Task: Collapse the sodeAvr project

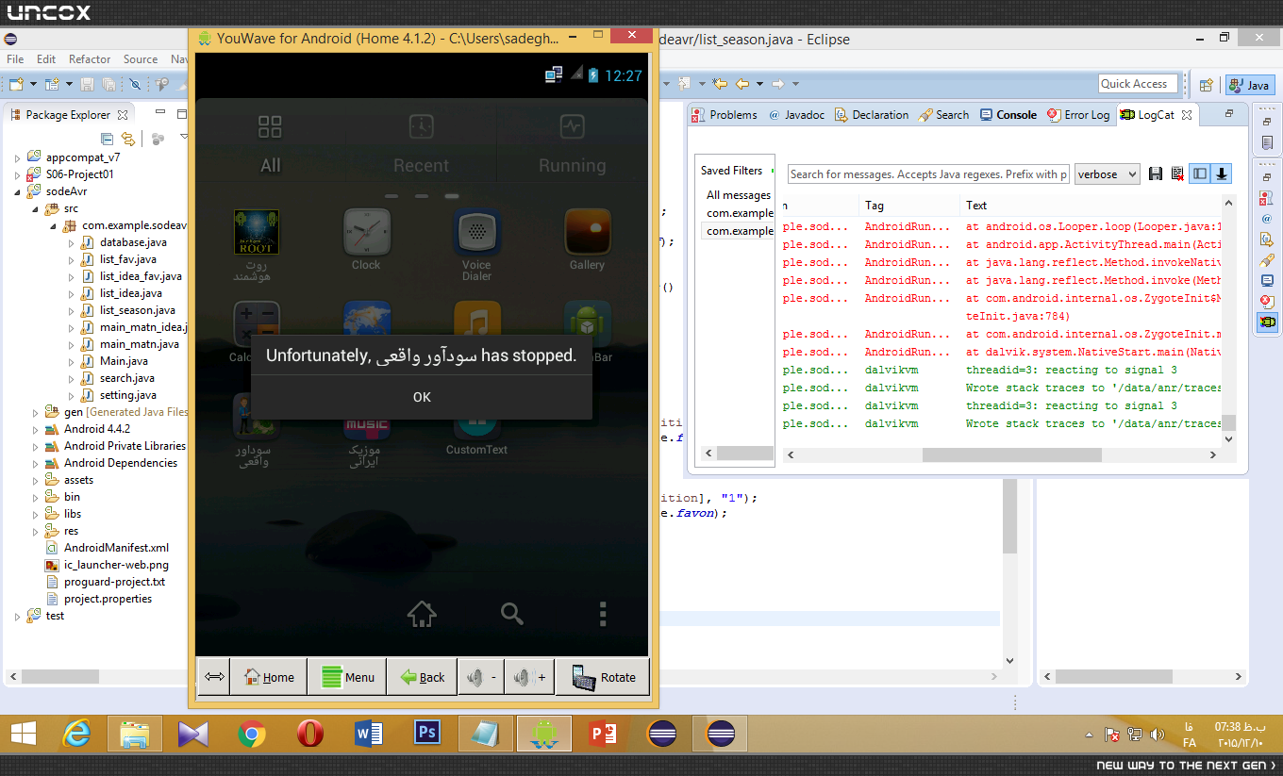Action: [x=17, y=191]
